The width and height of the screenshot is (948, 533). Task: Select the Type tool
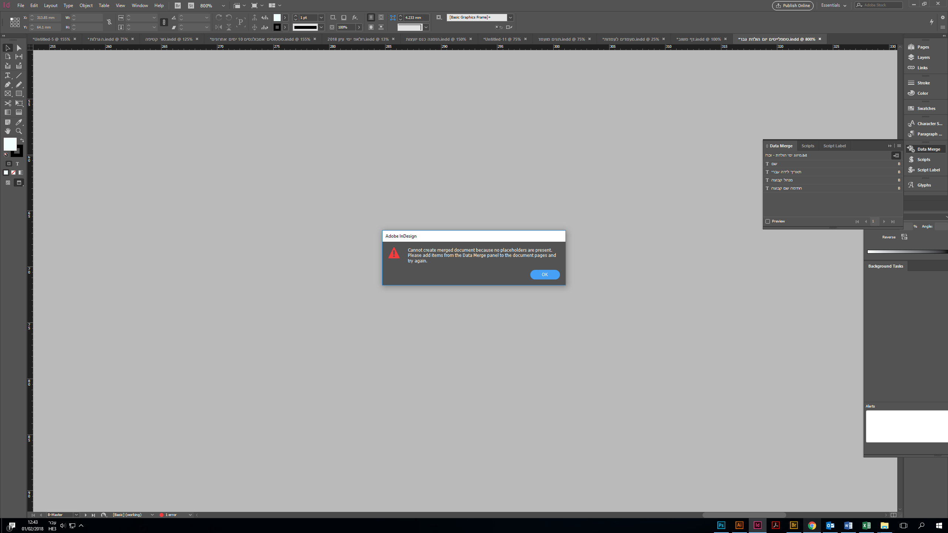(7, 76)
